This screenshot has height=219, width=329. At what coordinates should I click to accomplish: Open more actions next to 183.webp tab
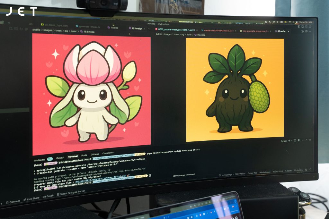(x=149, y=29)
